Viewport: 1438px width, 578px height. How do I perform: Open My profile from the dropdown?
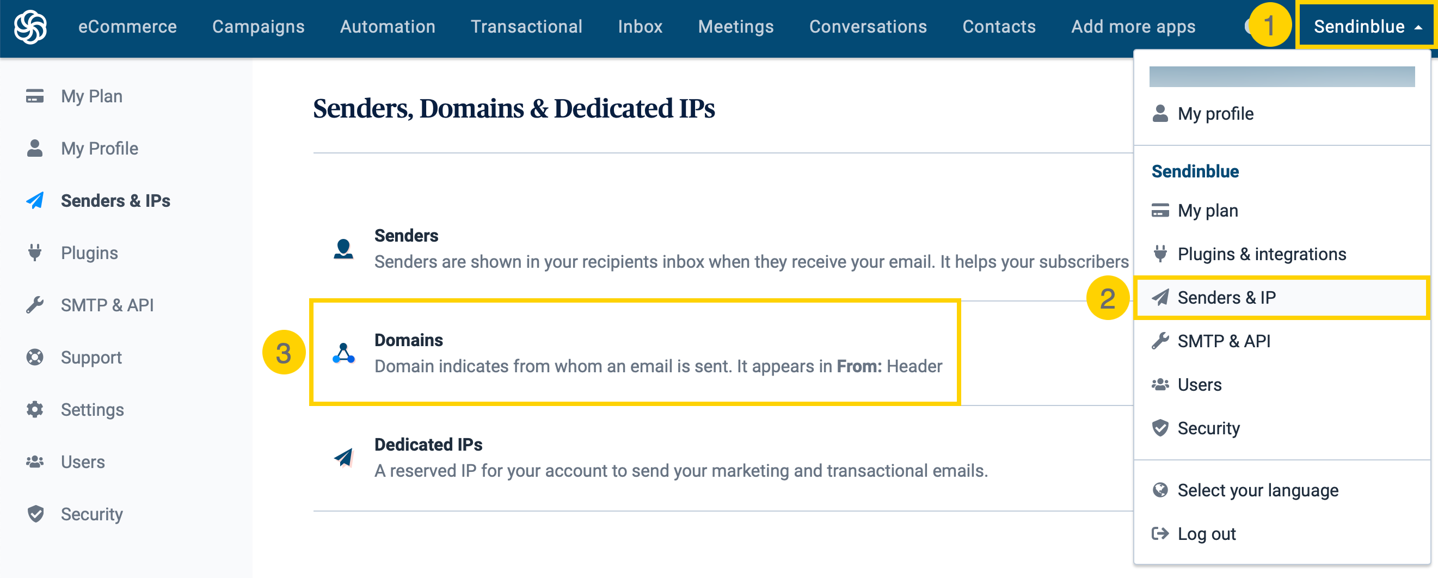(x=1215, y=113)
